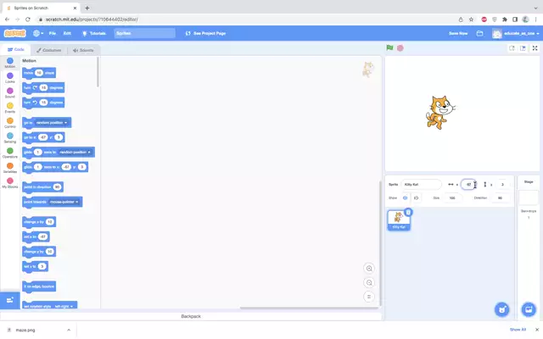The image size is (543, 339).
Task: Click See Project Page button
Action: pos(205,33)
